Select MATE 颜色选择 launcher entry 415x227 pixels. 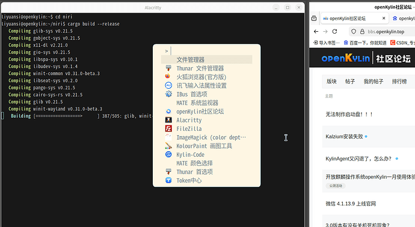click(206, 163)
